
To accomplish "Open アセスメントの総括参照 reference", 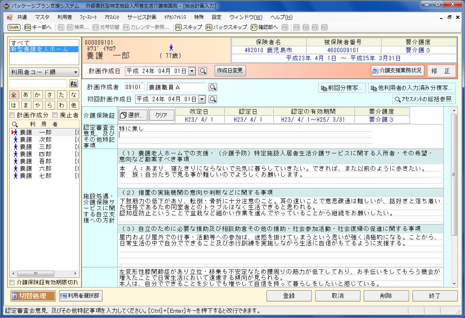I will point(424,99).
